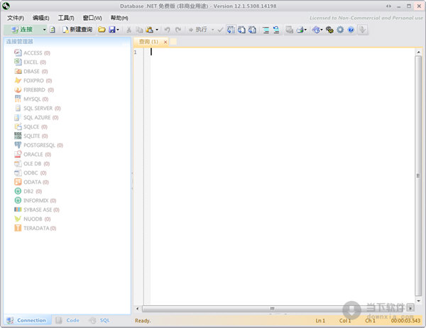Click the 执行 execute button
This screenshot has width=426, height=328.
pyautogui.click(x=198, y=29)
